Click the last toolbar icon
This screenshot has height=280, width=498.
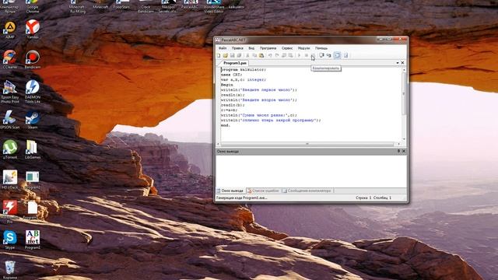345,55
